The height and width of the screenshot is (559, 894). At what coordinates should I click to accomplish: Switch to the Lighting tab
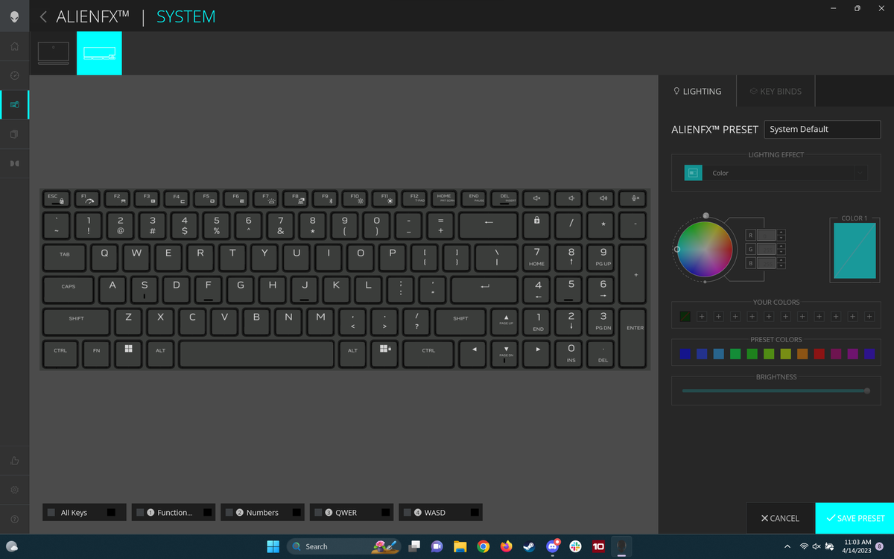pos(697,91)
